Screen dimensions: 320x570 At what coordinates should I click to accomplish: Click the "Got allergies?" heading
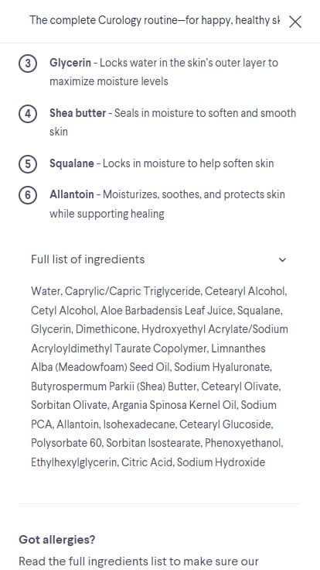pos(57,540)
